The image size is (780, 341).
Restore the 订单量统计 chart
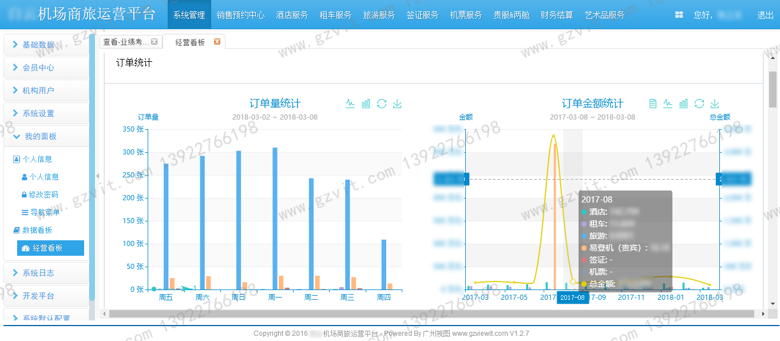tap(382, 104)
